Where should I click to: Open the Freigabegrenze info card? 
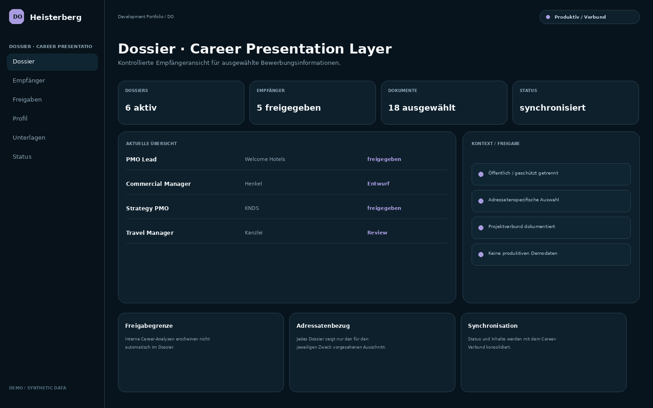[201, 352]
